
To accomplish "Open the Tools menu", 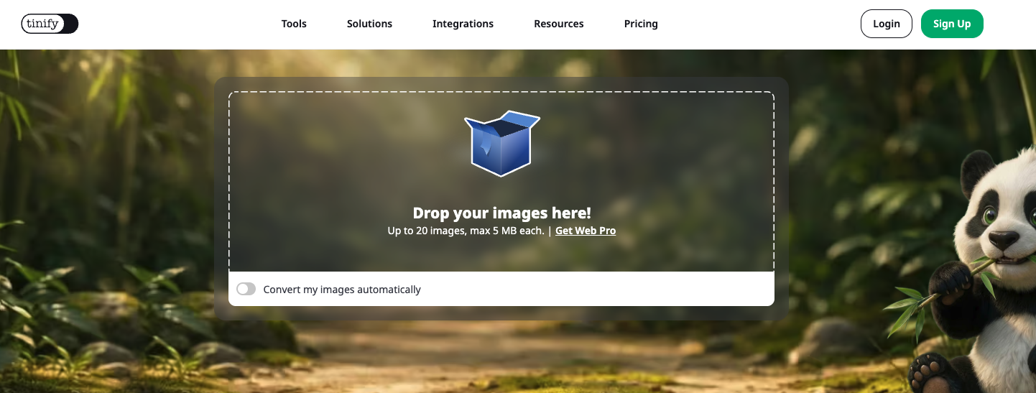I will coord(294,24).
